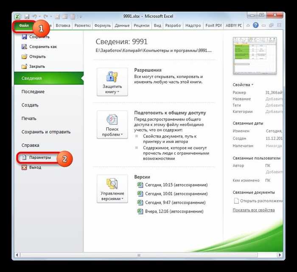The height and width of the screenshot is (272, 297).
Task: Click the horizontal scrollbar right arrow
Action: 280,255
